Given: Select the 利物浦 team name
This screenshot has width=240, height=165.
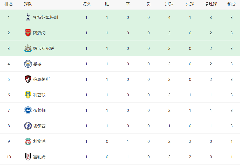Looking at the screenshot, I should click(x=39, y=142).
